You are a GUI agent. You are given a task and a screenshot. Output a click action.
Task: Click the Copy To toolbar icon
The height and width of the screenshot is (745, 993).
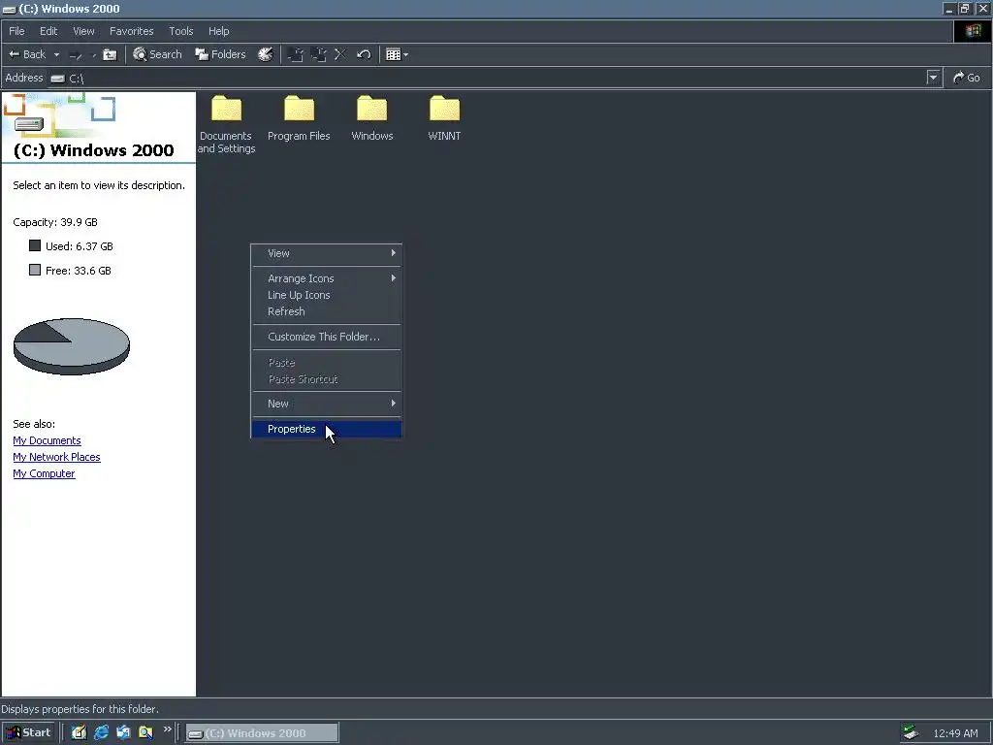coord(318,54)
